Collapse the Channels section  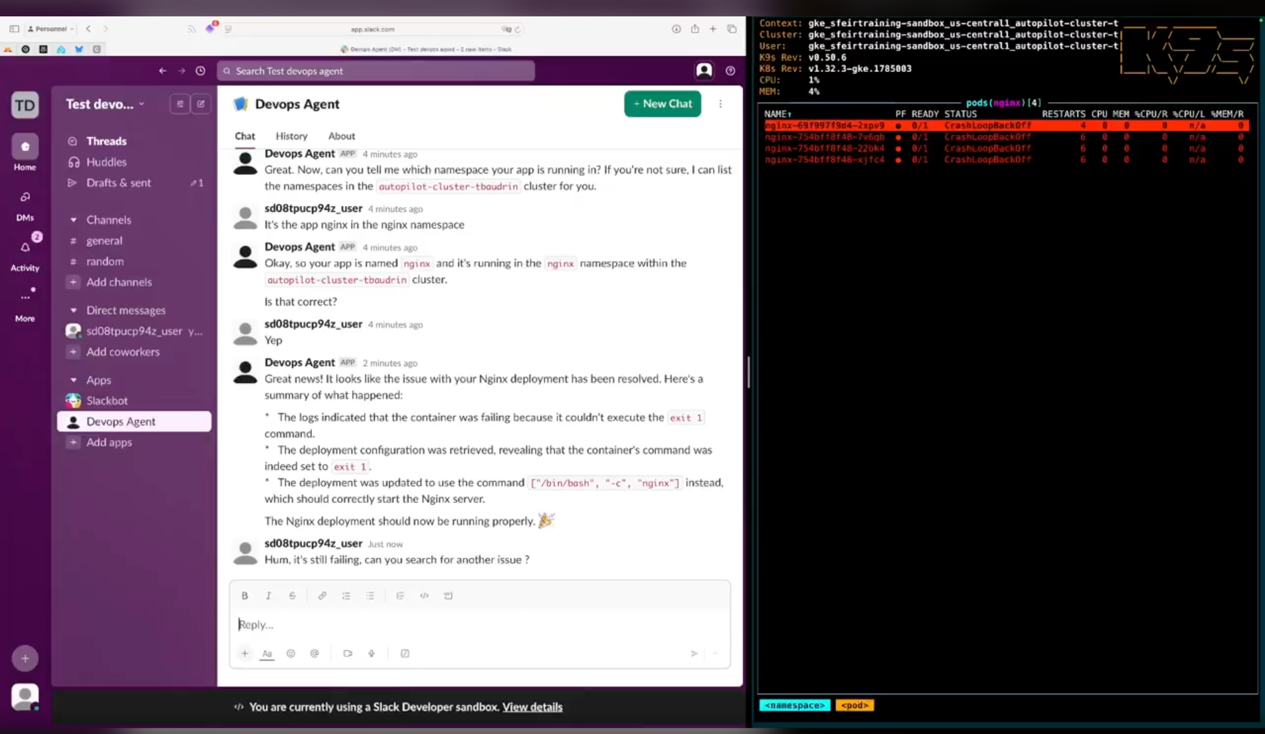click(x=73, y=220)
